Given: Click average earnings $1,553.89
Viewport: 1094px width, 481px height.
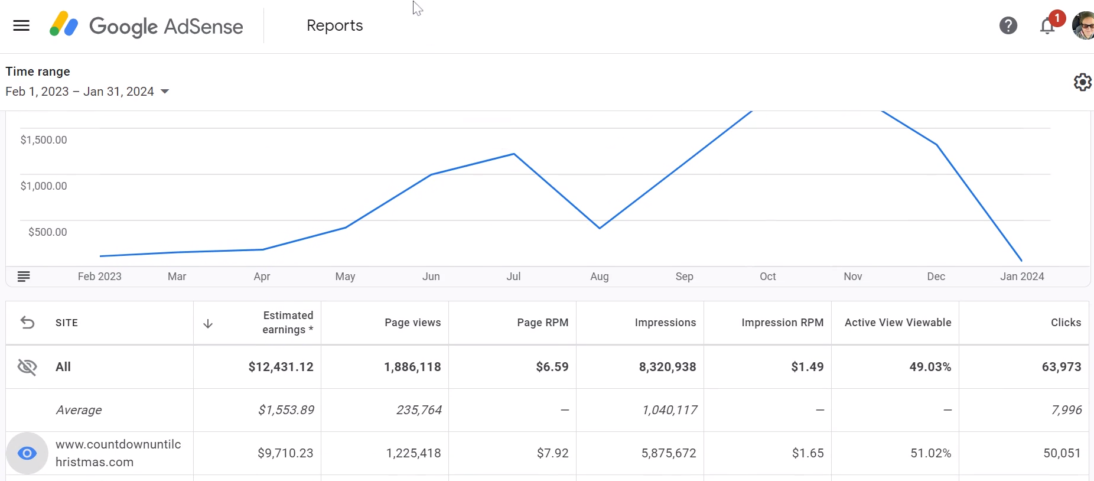Looking at the screenshot, I should [x=286, y=410].
